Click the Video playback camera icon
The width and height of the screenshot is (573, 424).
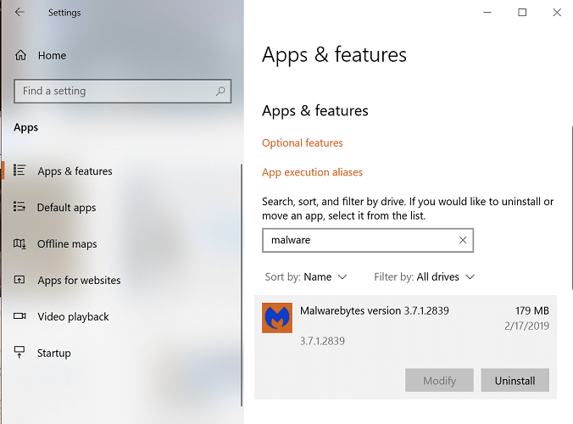(x=20, y=317)
